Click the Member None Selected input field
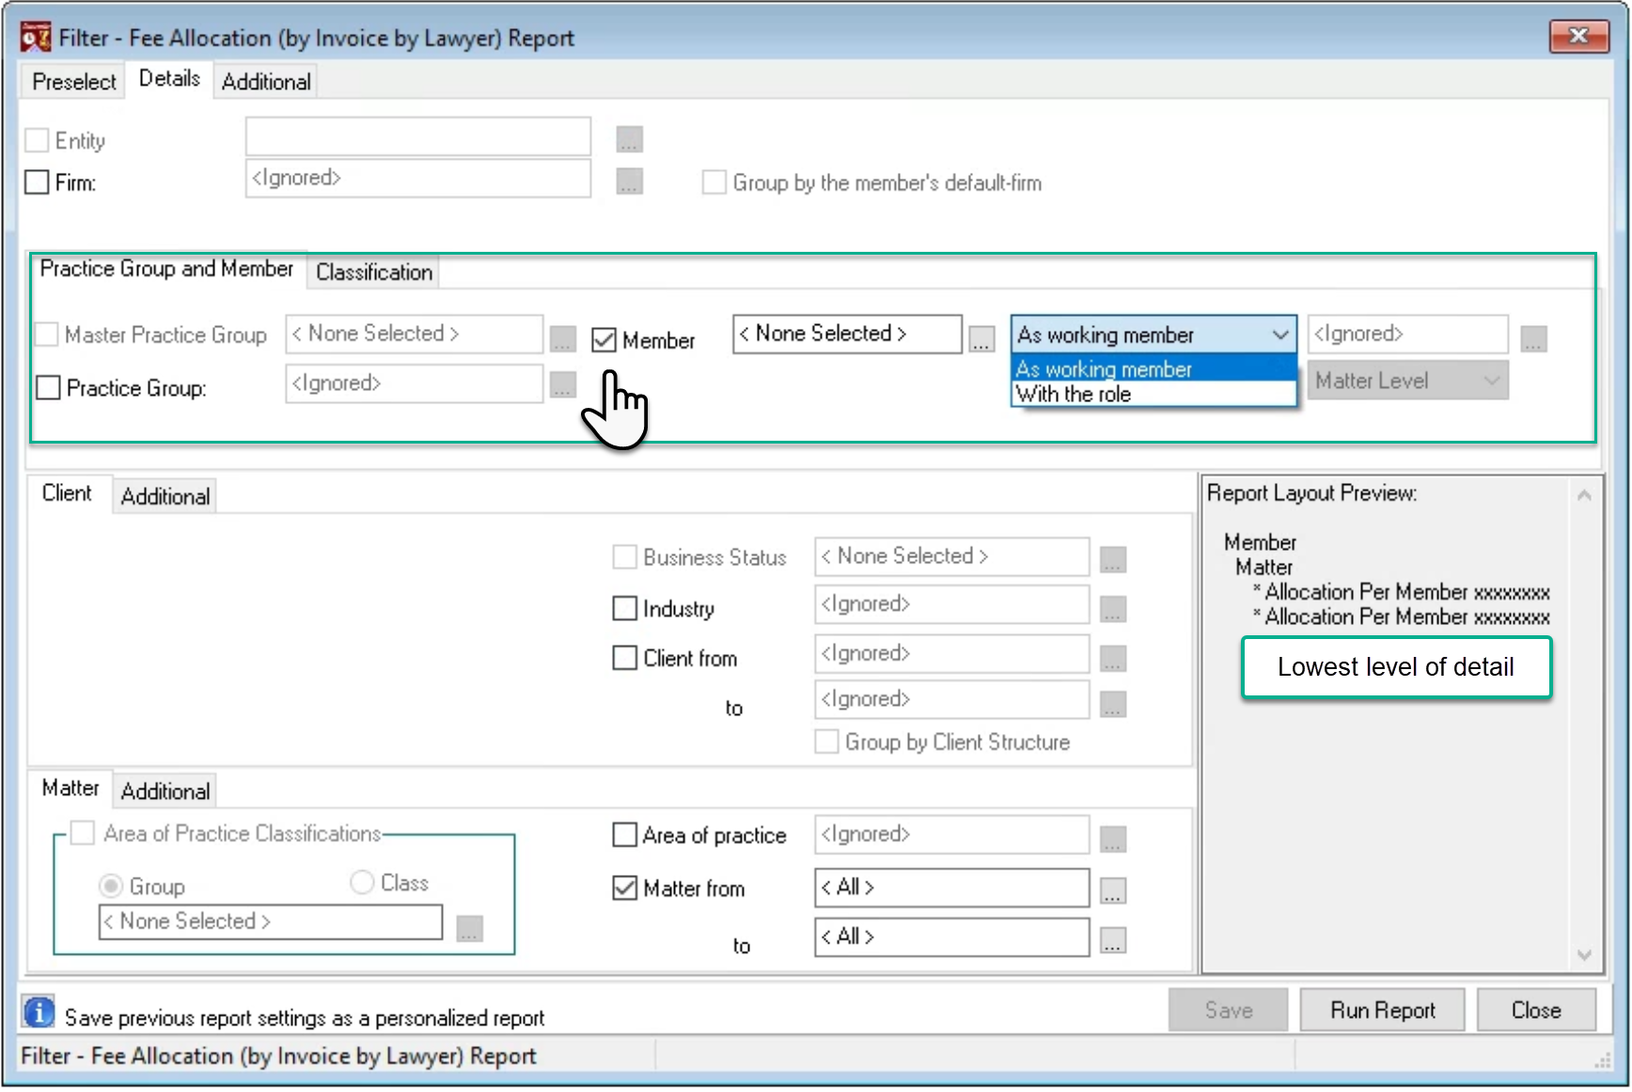 click(x=847, y=334)
